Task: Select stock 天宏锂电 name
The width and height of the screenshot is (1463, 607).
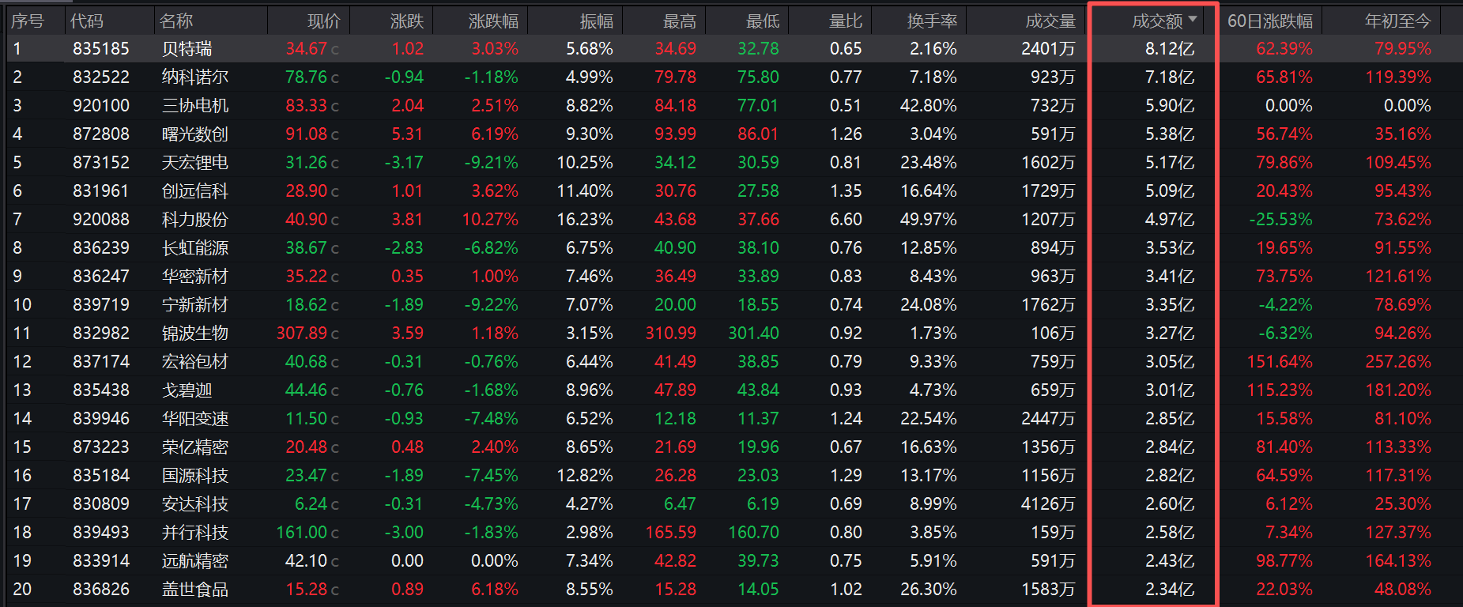Action: [x=195, y=163]
